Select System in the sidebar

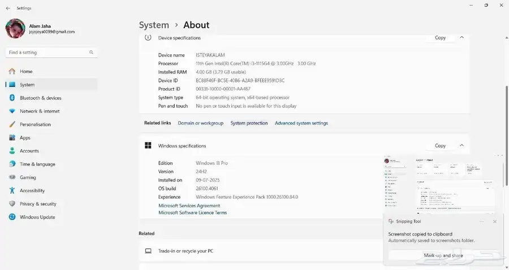(51, 85)
